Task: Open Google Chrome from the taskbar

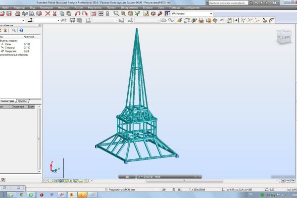Action: click(21, 195)
